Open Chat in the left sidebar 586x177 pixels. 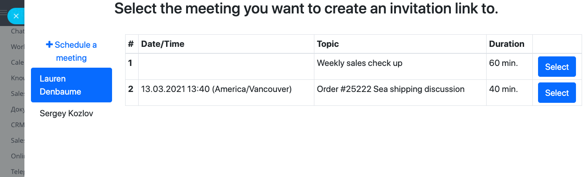pos(17,31)
